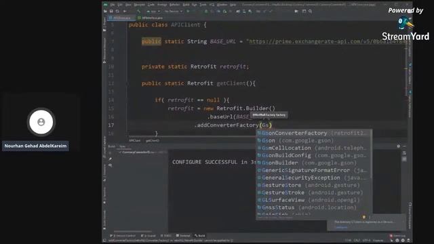Select GLSurfaceView completion suggestion
The image size is (434, 244).
pyautogui.click(x=313, y=200)
